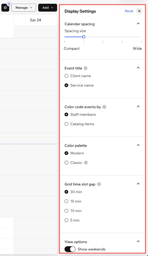Set grid time slot gap to 30 min
Image resolution: width=148 pixels, height=256 pixels.
pos(66,192)
